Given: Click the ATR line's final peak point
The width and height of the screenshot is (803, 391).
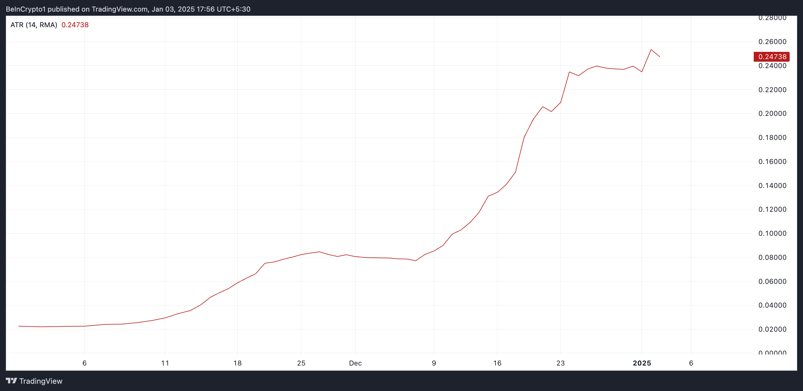Looking at the screenshot, I should tap(651, 50).
